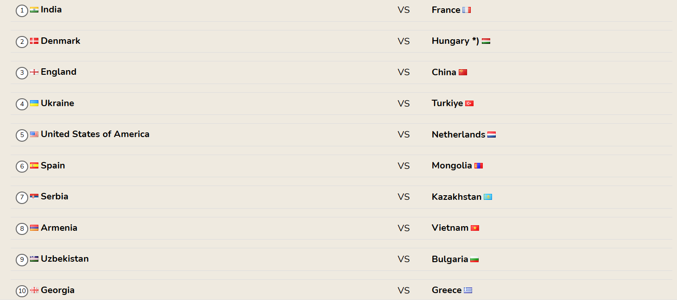Click the Vietnam flag icon
Viewport: 677px width, 300px height.
tap(475, 228)
